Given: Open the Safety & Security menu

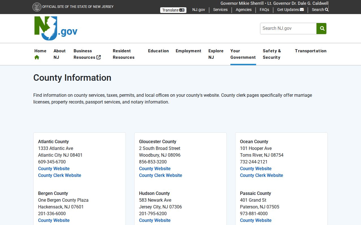Looking at the screenshot, I should point(272,54).
